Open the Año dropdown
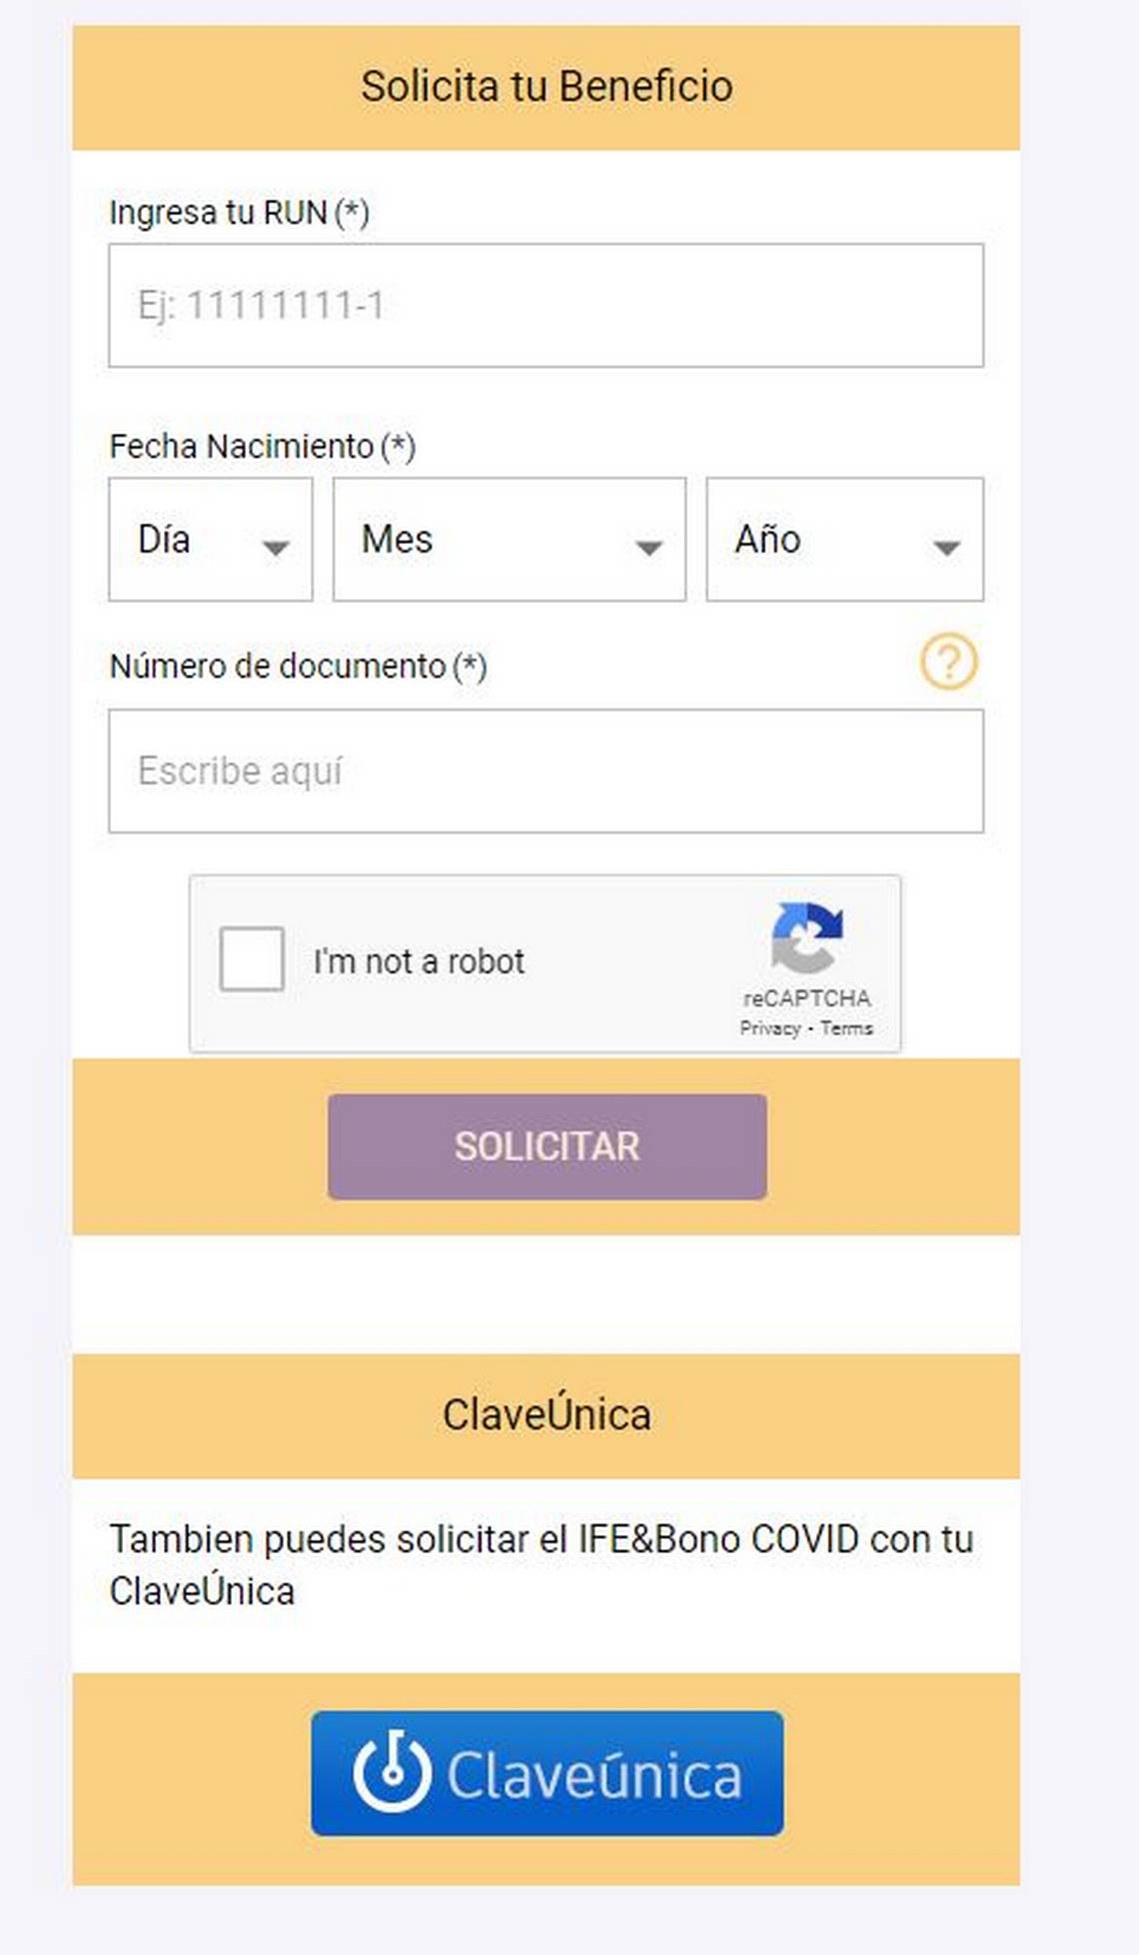1139x1955 pixels. tap(845, 540)
